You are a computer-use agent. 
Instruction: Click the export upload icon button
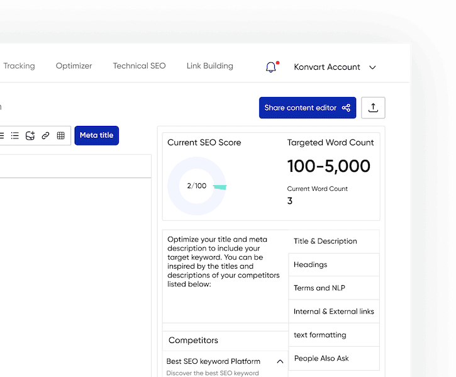point(373,108)
